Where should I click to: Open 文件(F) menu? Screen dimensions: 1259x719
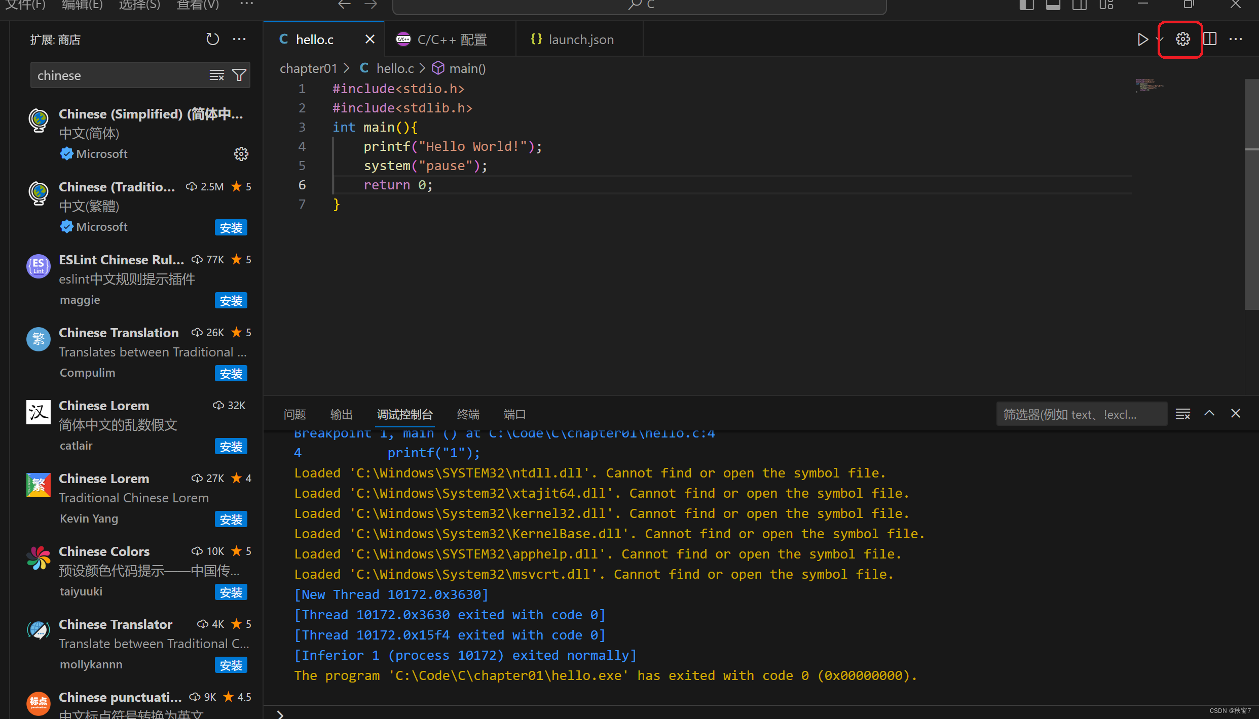25,5
